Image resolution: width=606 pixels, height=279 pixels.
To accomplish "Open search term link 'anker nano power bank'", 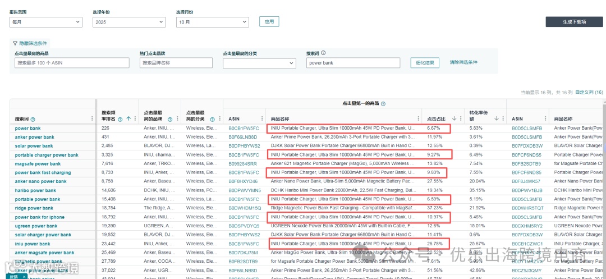I will [41, 182].
